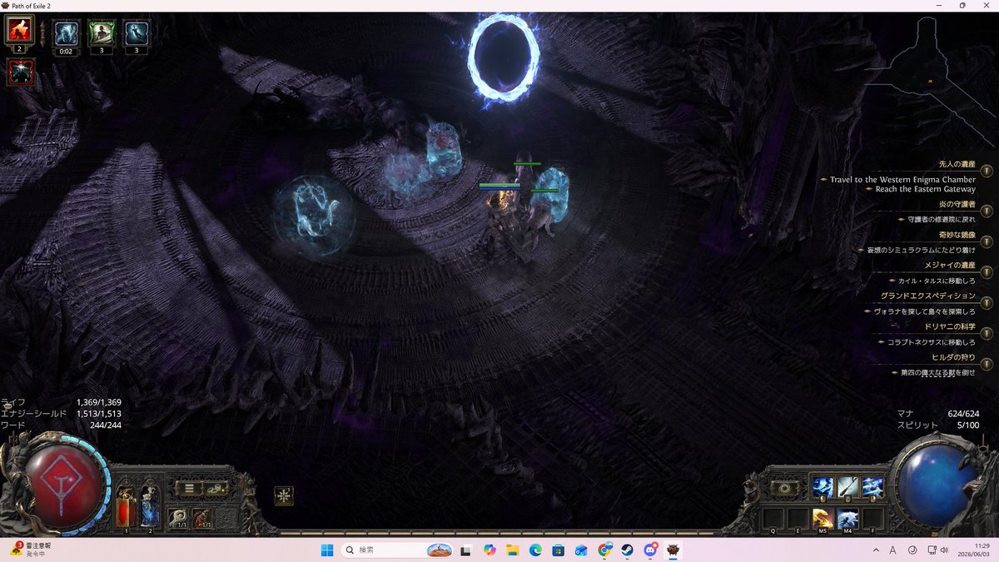The height and width of the screenshot is (562, 999).
Task: Click objective カイル・タルスに移動しろ
Action: tap(937, 281)
